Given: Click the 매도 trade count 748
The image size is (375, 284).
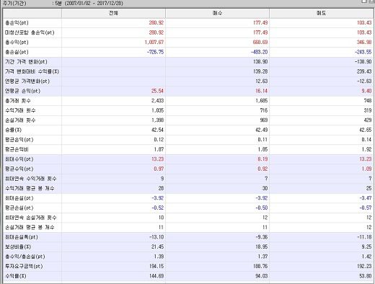Looking at the screenshot, I should pyautogui.click(x=368, y=101).
